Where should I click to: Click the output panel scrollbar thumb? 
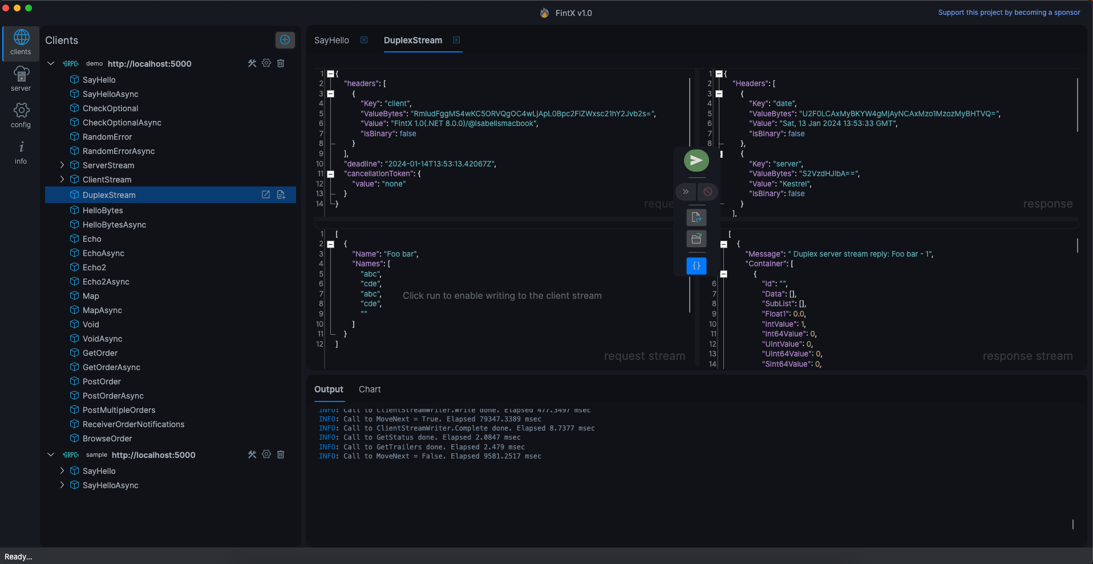point(1073,524)
